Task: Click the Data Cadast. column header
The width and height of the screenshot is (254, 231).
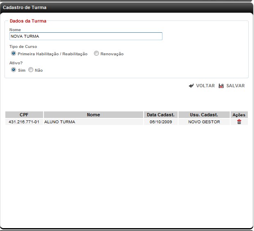Action: coord(160,115)
